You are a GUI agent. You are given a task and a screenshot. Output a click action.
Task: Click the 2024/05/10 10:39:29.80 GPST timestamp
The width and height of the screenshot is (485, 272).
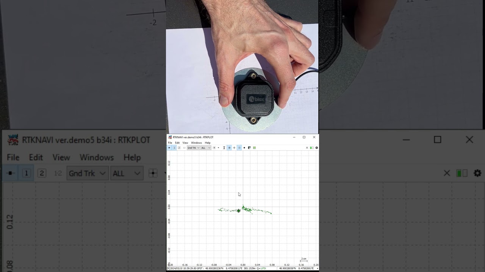[x=186, y=268]
